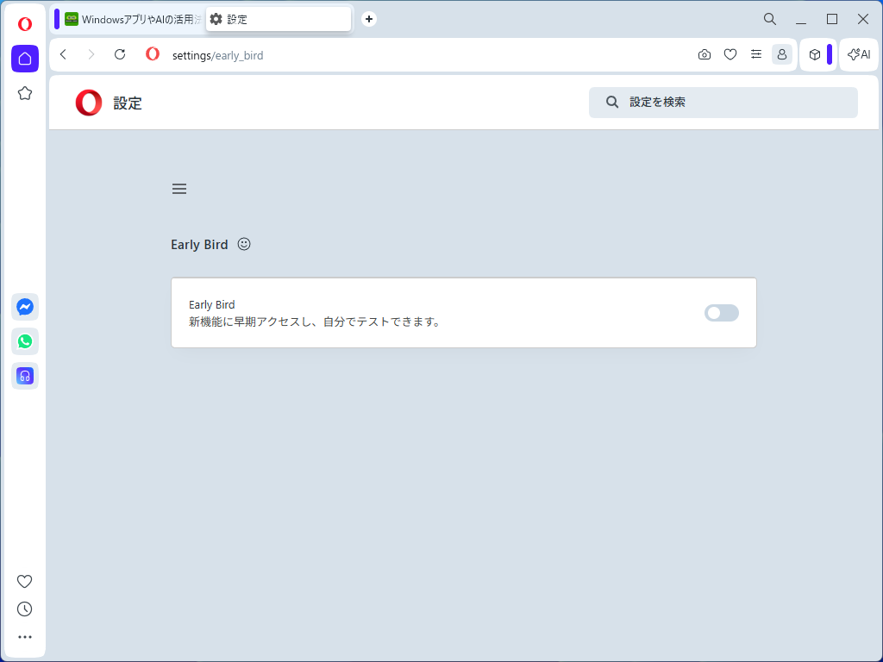This screenshot has width=883, height=662.
Task: Open the browser profile panel
Action: [781, 53]
